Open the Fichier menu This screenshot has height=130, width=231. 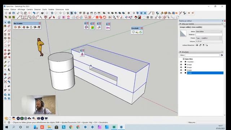point(6,9)
